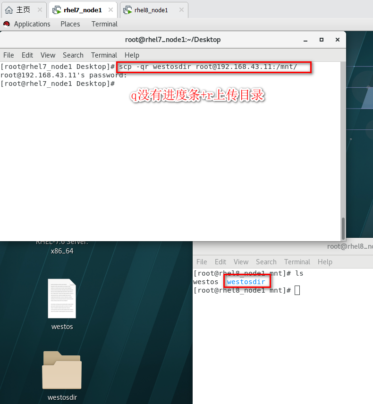This screenshot has height=404, width=373.
Task: Open Help menu in rhel8 terminal
Action: click(x=325, y=262)
